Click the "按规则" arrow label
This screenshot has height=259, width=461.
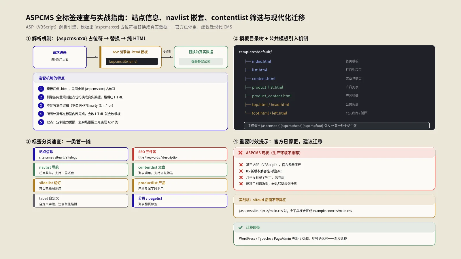[167, 52]
